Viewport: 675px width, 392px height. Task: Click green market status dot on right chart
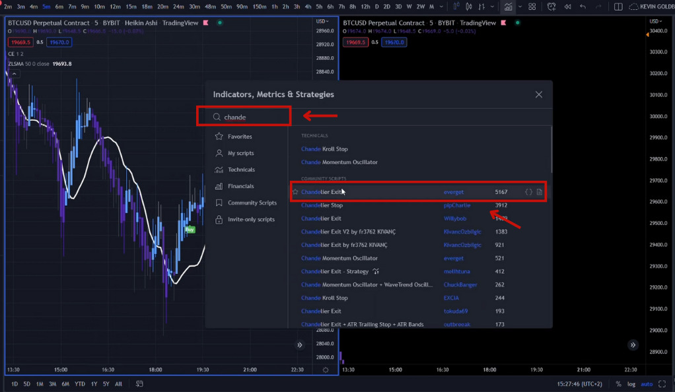pyautogui.click(x=517, y=23)
